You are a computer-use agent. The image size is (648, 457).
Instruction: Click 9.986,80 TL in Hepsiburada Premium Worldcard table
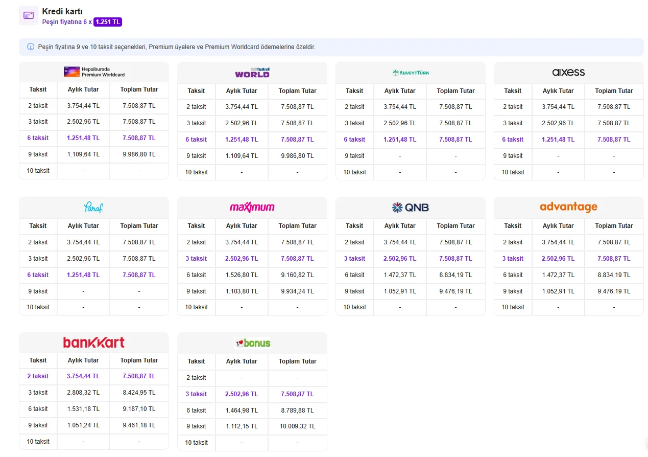tap(139, 154)
